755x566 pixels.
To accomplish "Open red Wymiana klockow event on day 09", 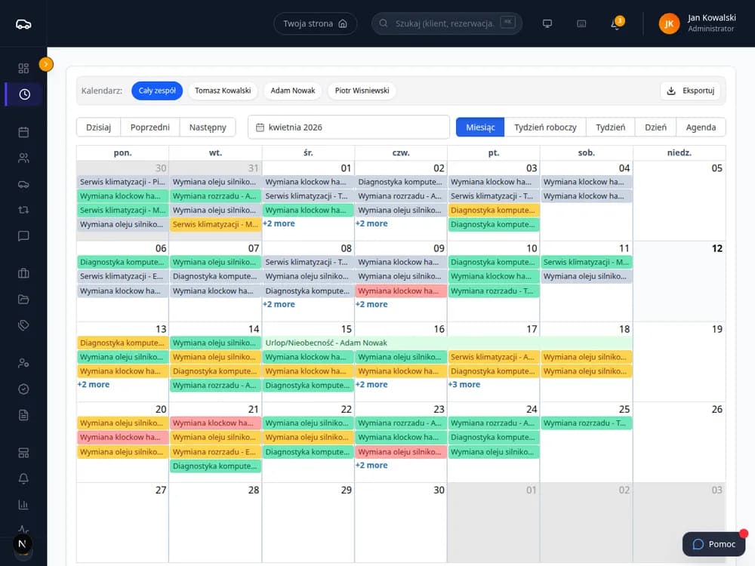I will click(x=401, y=291).
